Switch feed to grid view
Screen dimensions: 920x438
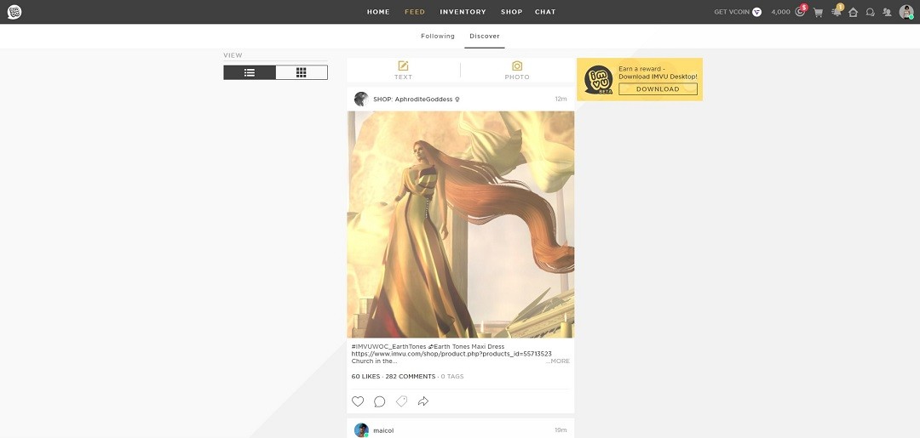coord(302,72)
